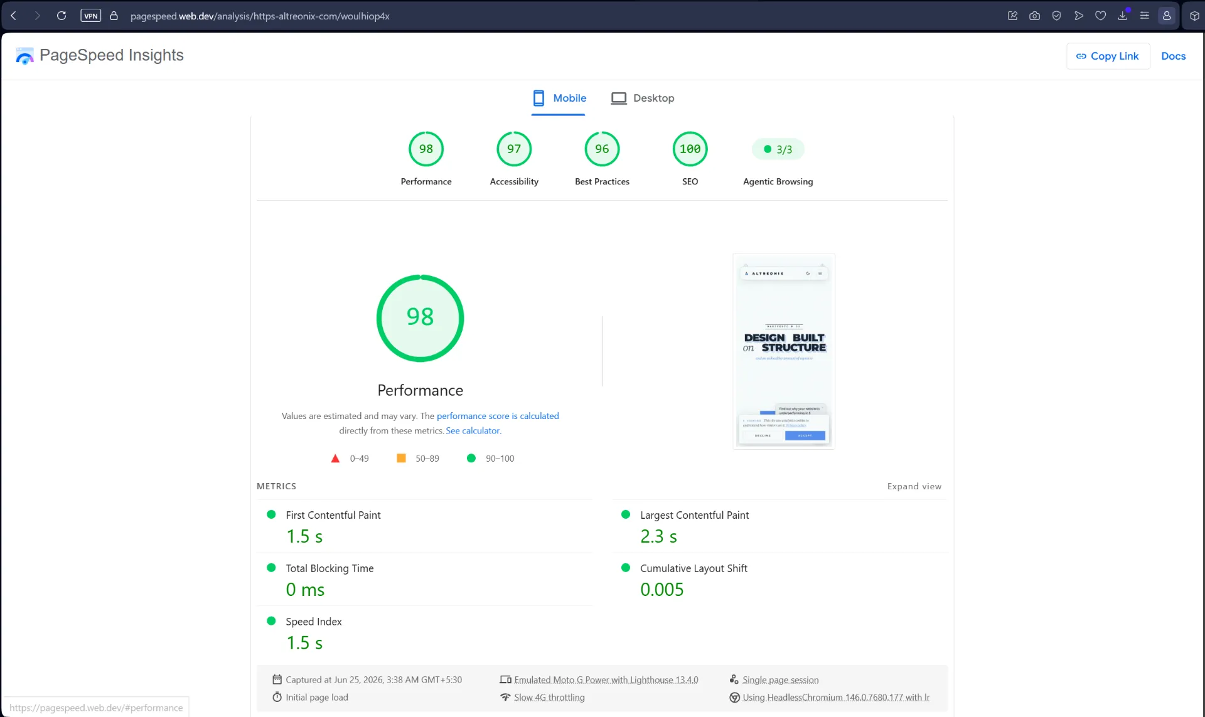Click the 0 ms blocking time value
The image size is (1205, 717).
click(x=305, y=590)
